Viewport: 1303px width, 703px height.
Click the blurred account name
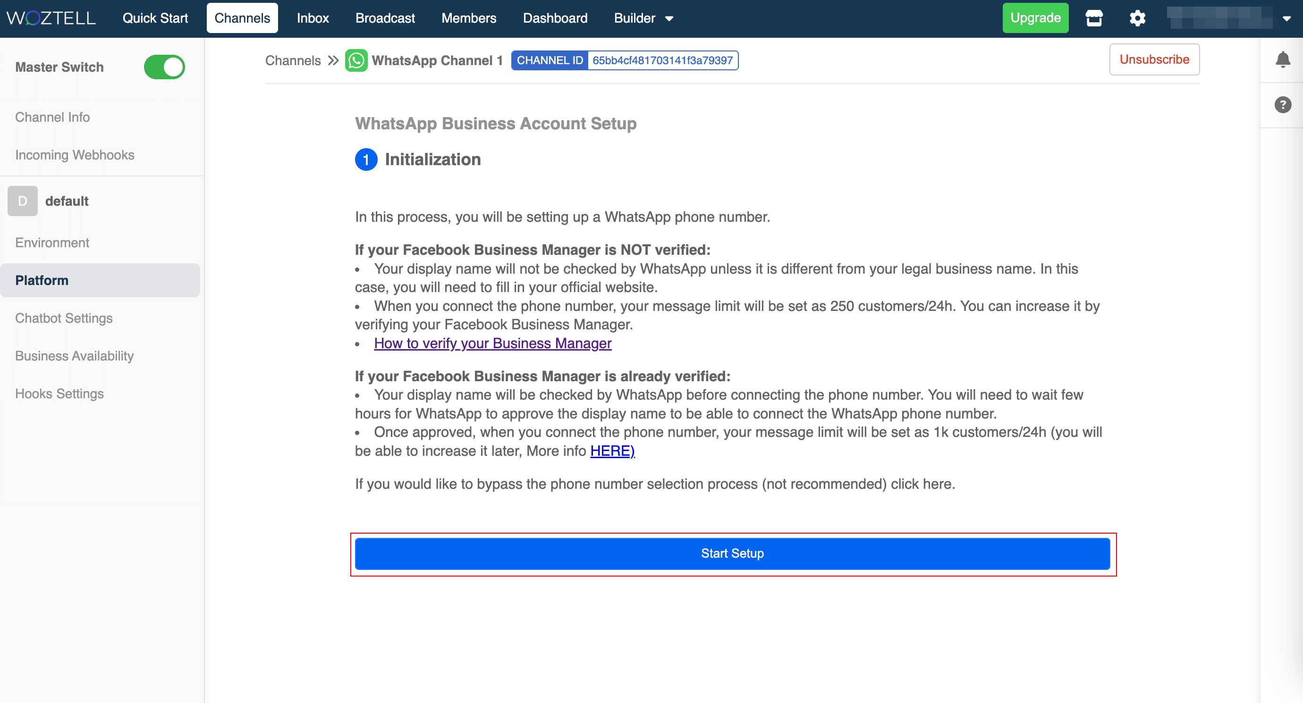[x=1219, y=18]
